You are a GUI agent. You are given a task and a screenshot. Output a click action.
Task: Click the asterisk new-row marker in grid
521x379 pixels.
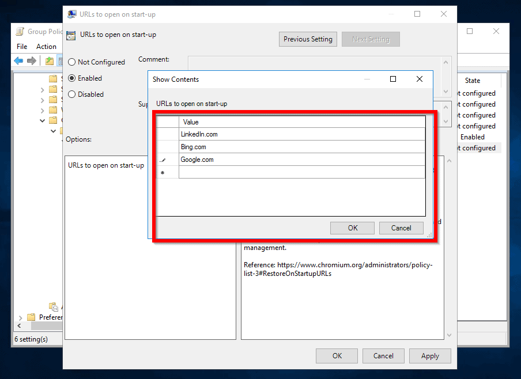point(163,172)
